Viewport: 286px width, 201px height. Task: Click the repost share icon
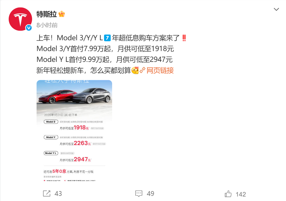[47, 193]
